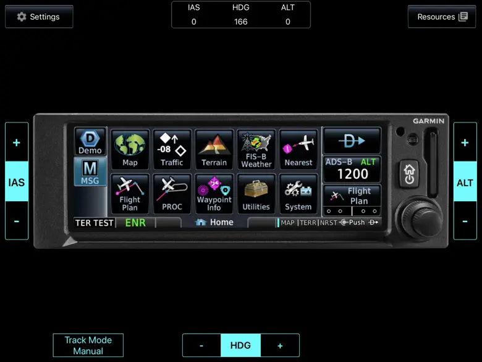Open the Flight Plan icon in home grid
This screenshot has height=362, width=482.
pyautogui.click(x=130, y=194)
